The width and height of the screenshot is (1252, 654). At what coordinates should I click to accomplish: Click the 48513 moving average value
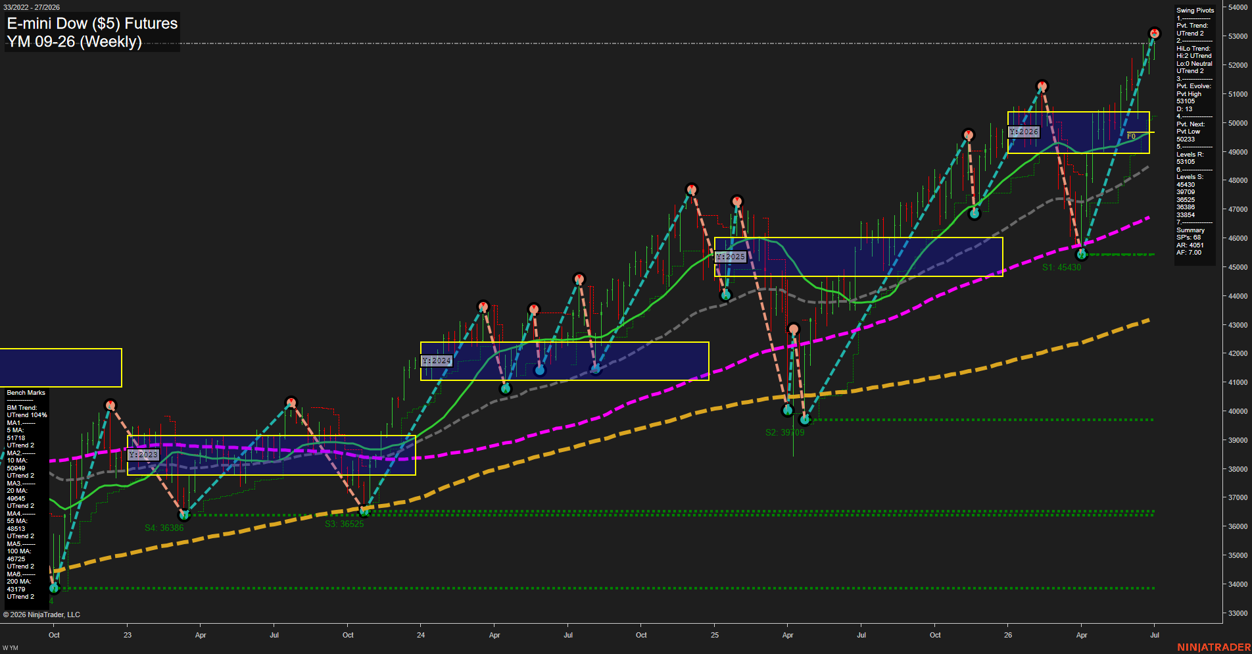coord(16,529)
